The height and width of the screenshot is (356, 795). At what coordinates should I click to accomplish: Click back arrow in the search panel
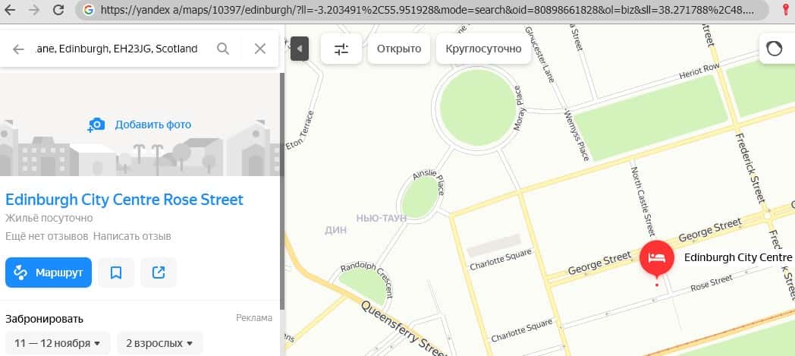pos(18,49)
